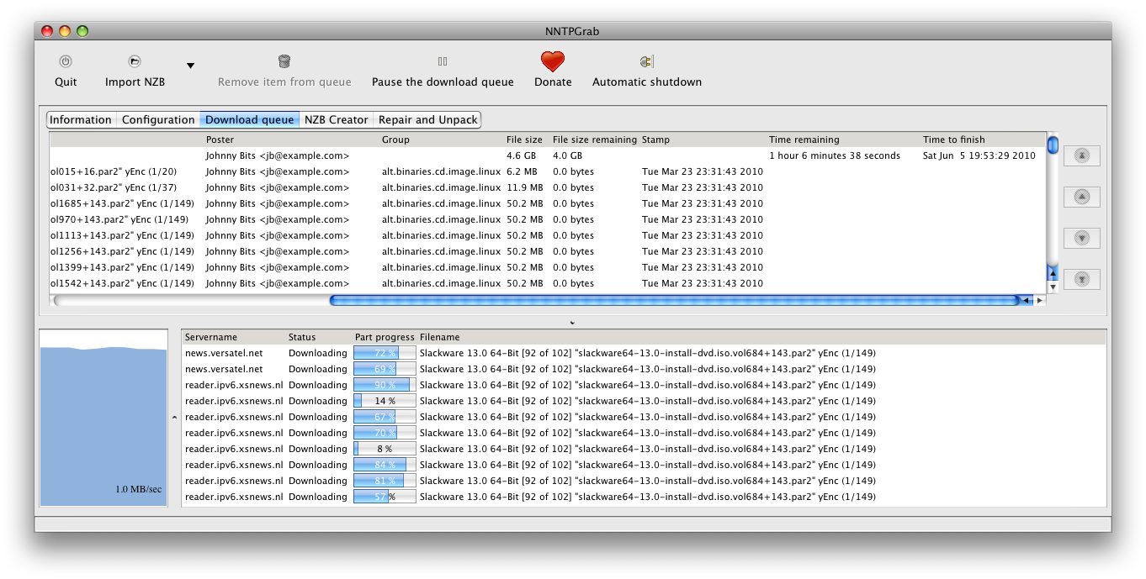Screen dimensions: 1146x579
Task: Click the Pause the download queue icon
Action: pos(443,61)
